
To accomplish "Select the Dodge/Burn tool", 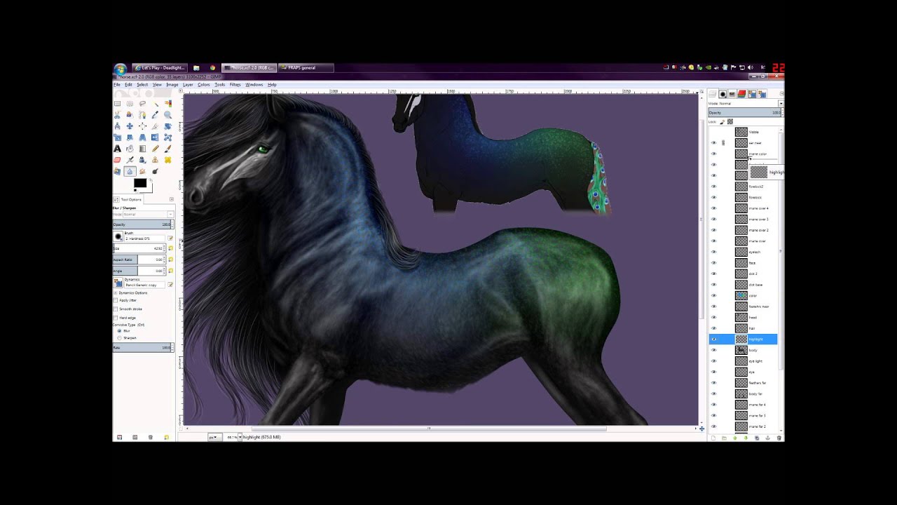I will 155,171.
